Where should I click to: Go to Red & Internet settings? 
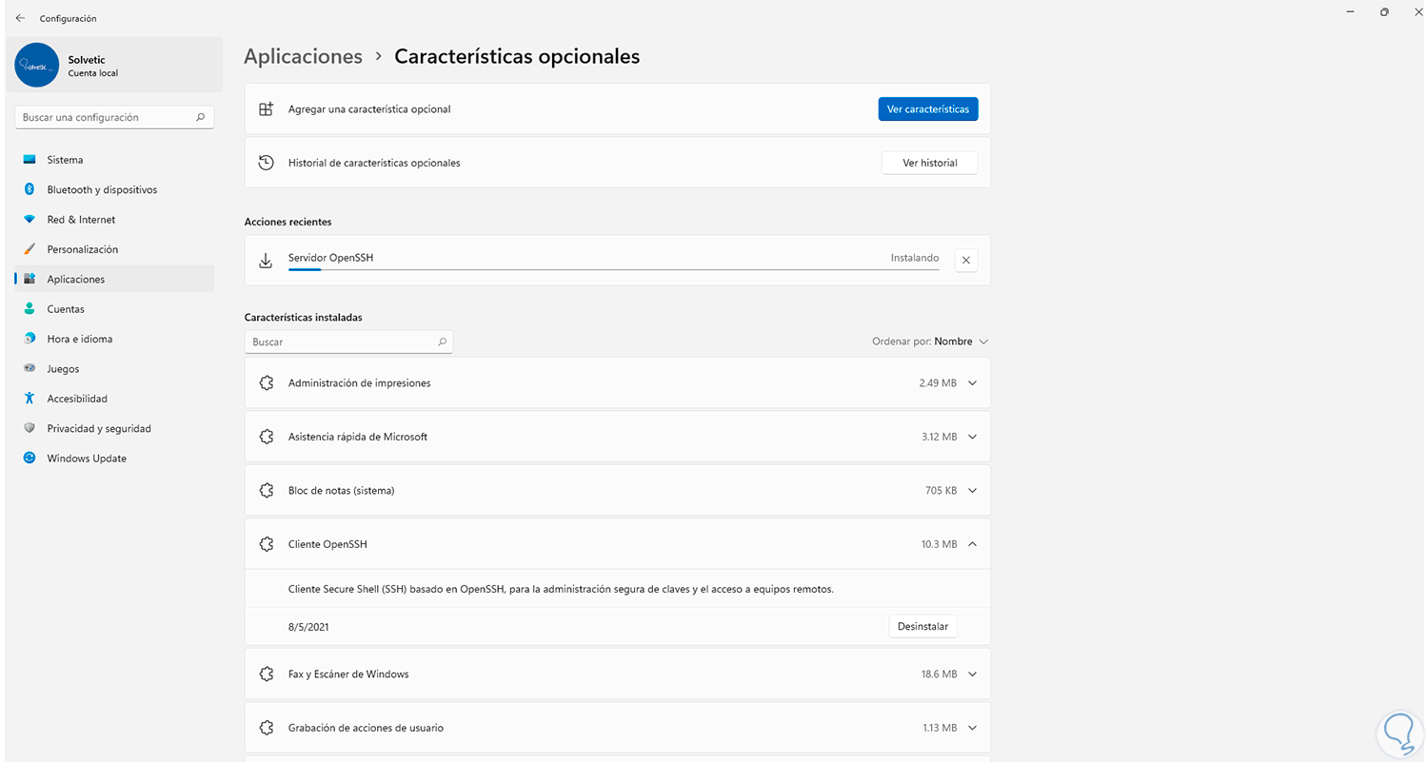pyautogui.click(x=81, y=220)
